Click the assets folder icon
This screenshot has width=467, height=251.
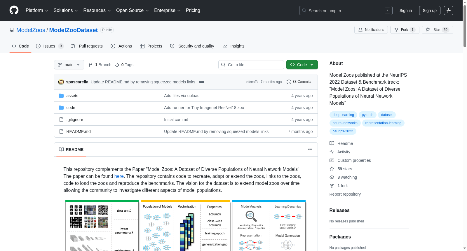61,96
